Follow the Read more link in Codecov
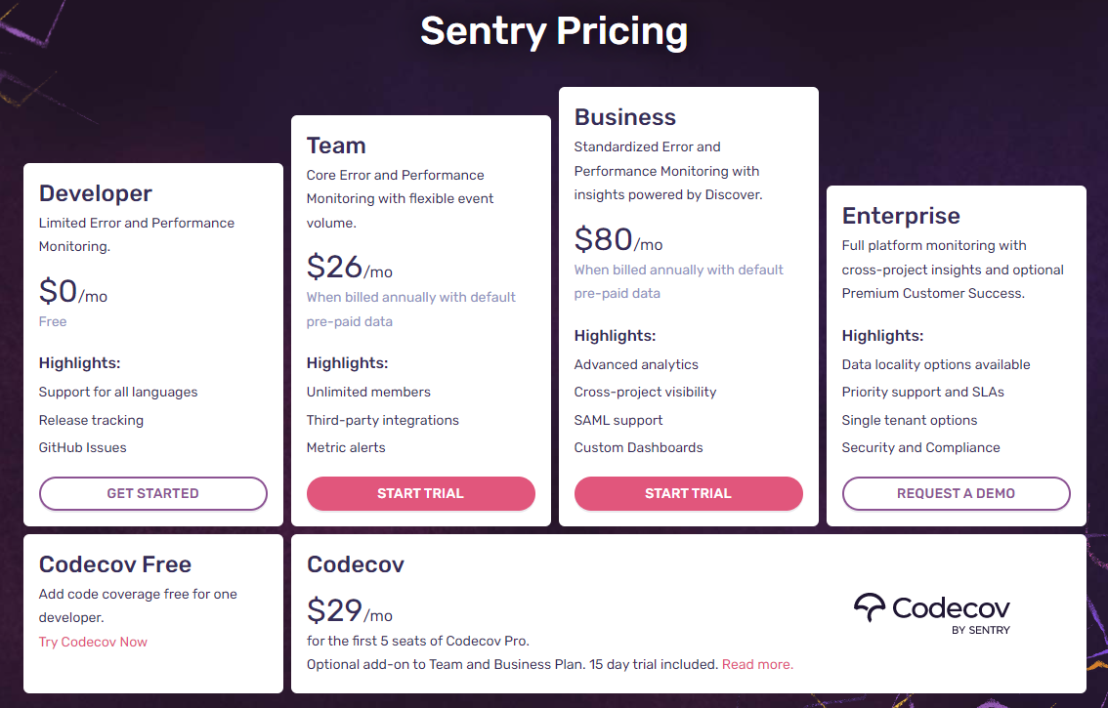Image resolution: width=1108 pixels, height=708 pixels. coord(757,664)
